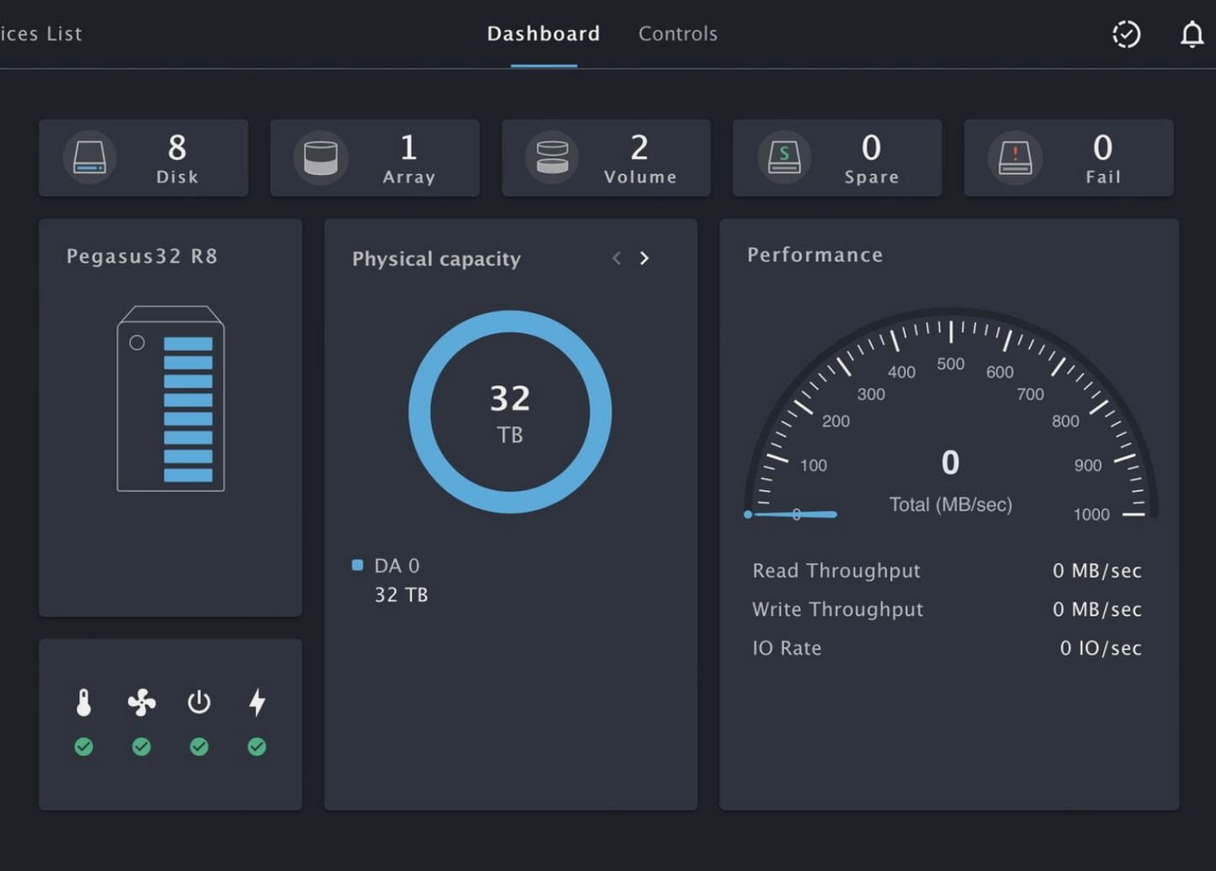Click the Disk status icon
This screenshot has width=1216, height=871.
(88, 157)
